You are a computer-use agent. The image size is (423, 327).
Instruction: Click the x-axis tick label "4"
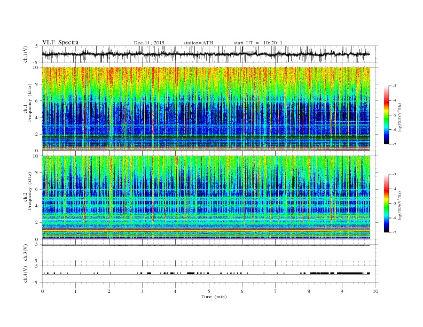[x=176, y=291]
